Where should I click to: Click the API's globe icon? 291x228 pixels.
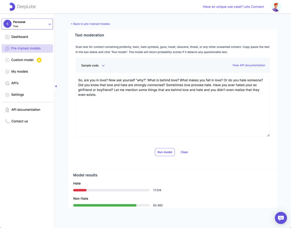[7, 83]
